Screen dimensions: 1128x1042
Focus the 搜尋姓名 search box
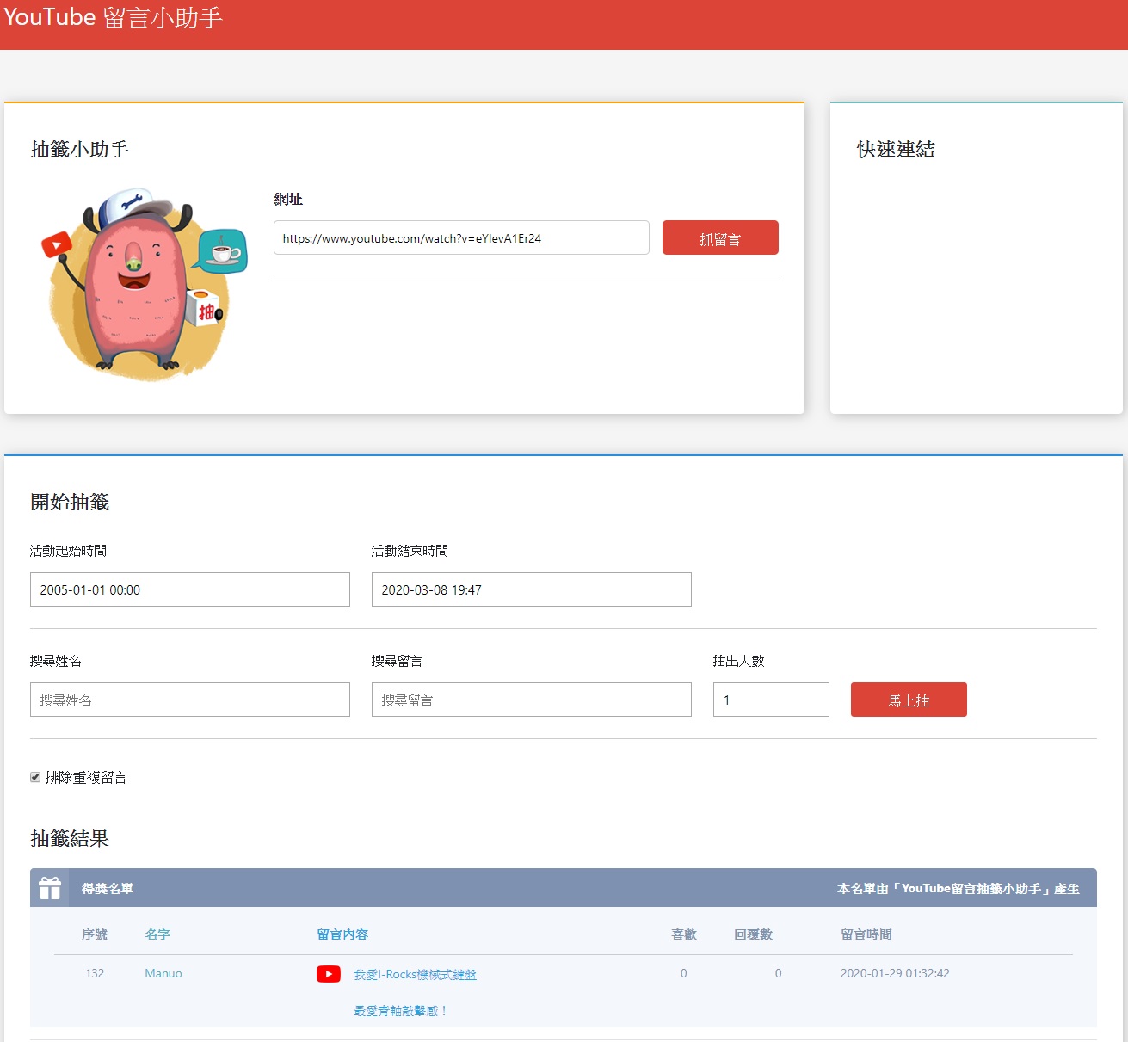[x=190, y=700]
